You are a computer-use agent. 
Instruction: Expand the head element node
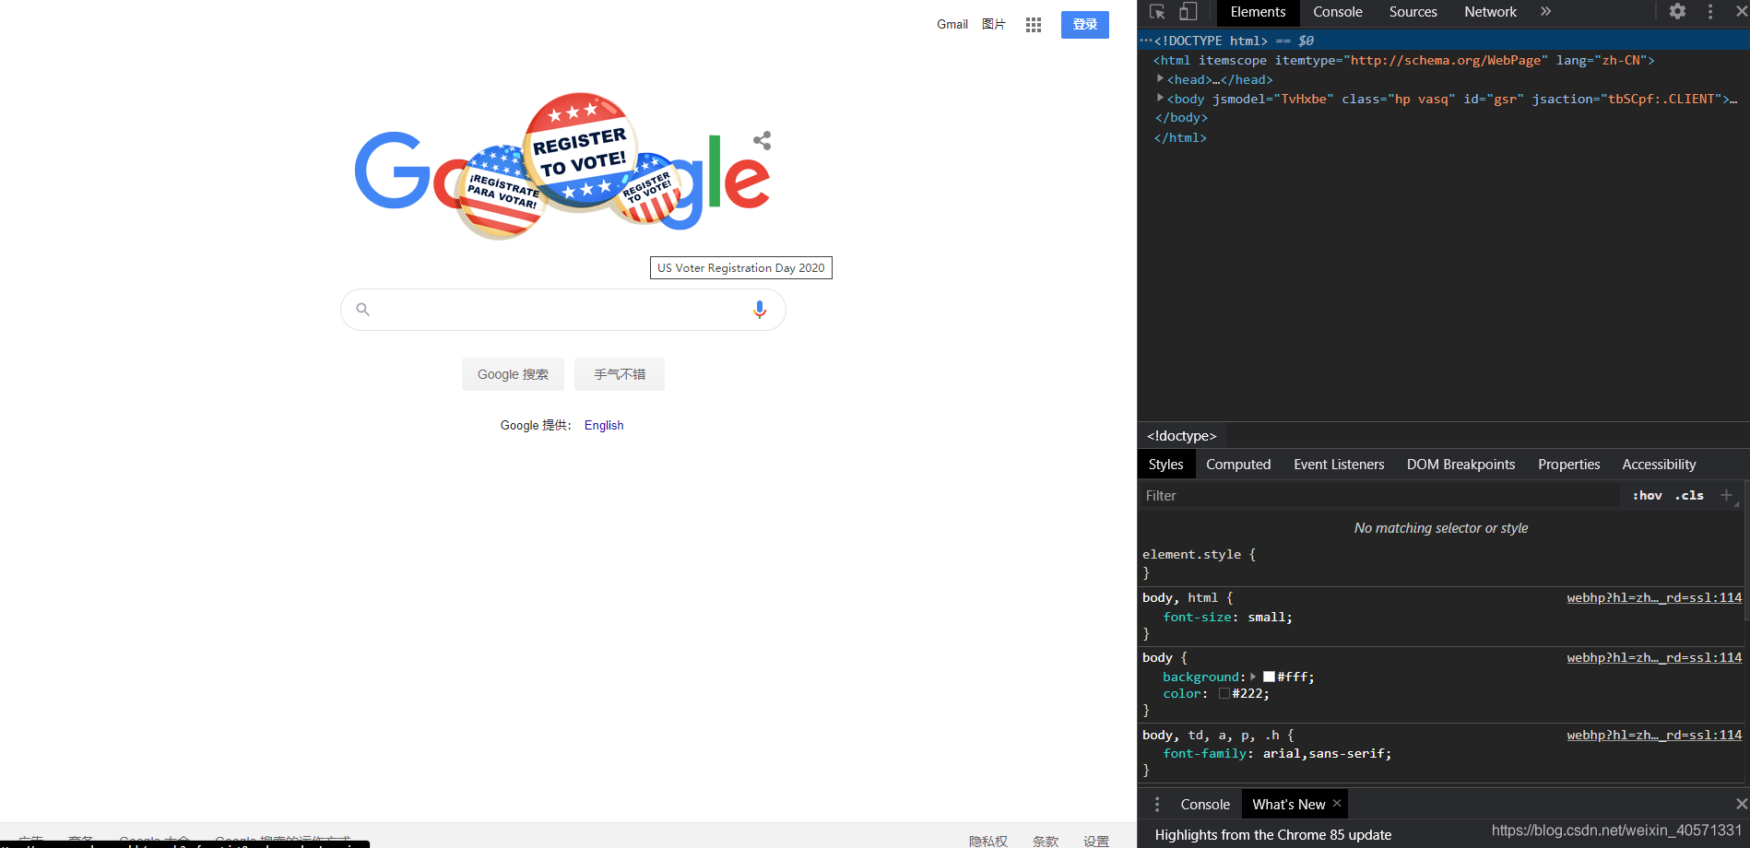1160,78
